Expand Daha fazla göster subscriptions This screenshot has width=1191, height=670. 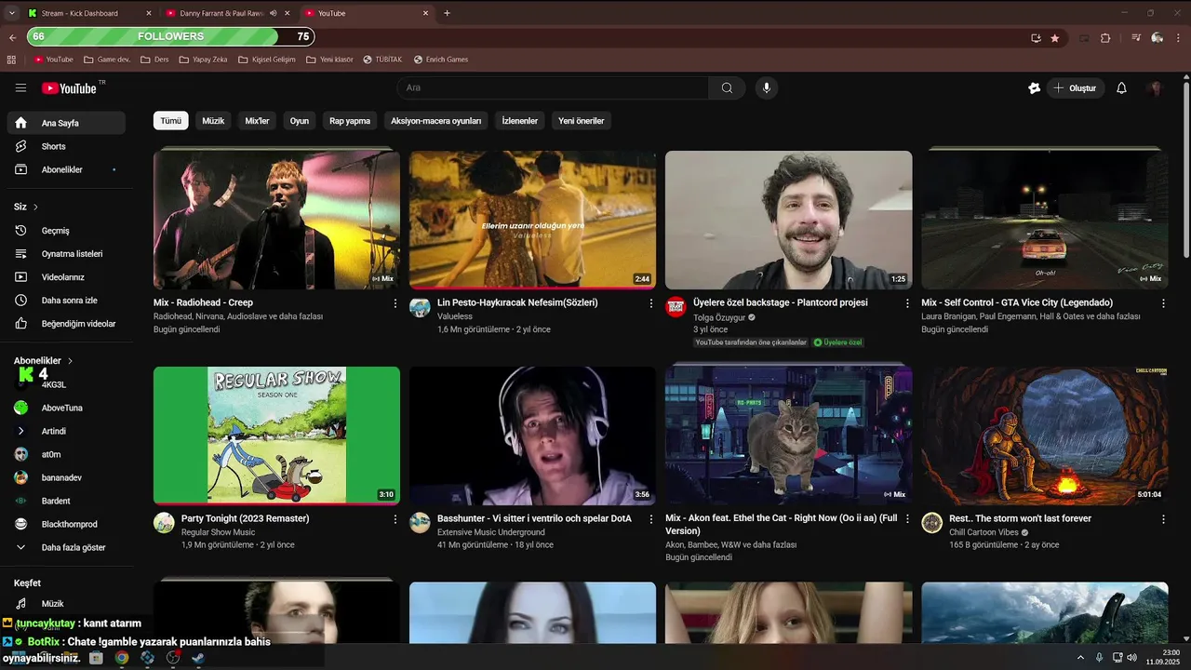click(x=65, y=547)
